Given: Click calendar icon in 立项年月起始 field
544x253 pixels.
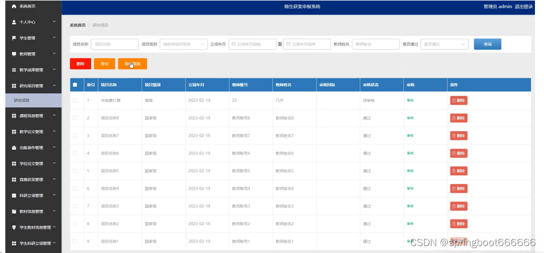Looking at the screenshot, I should [234, 44].
